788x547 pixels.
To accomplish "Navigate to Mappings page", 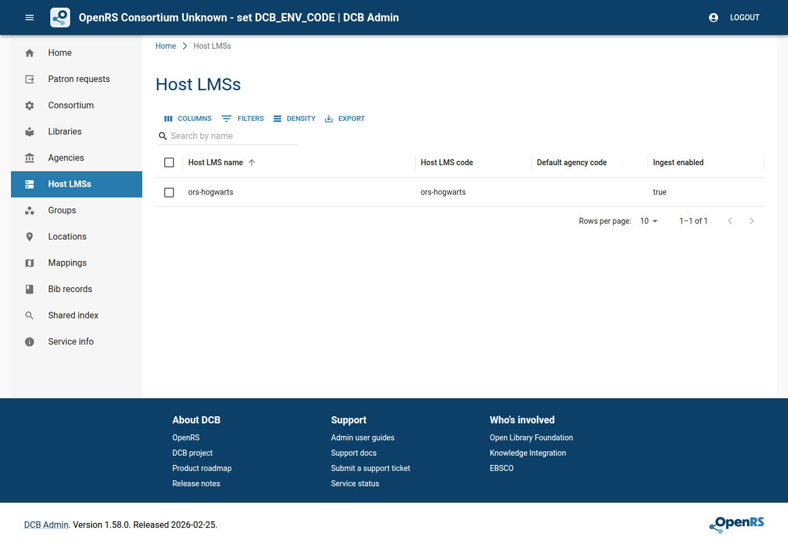I will point(77,263).
